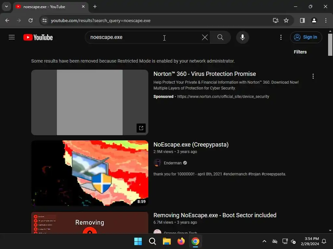Screen dimensions: 333x249
Task: Click the Norton ad description text
Action: click(x=226, y=85)
